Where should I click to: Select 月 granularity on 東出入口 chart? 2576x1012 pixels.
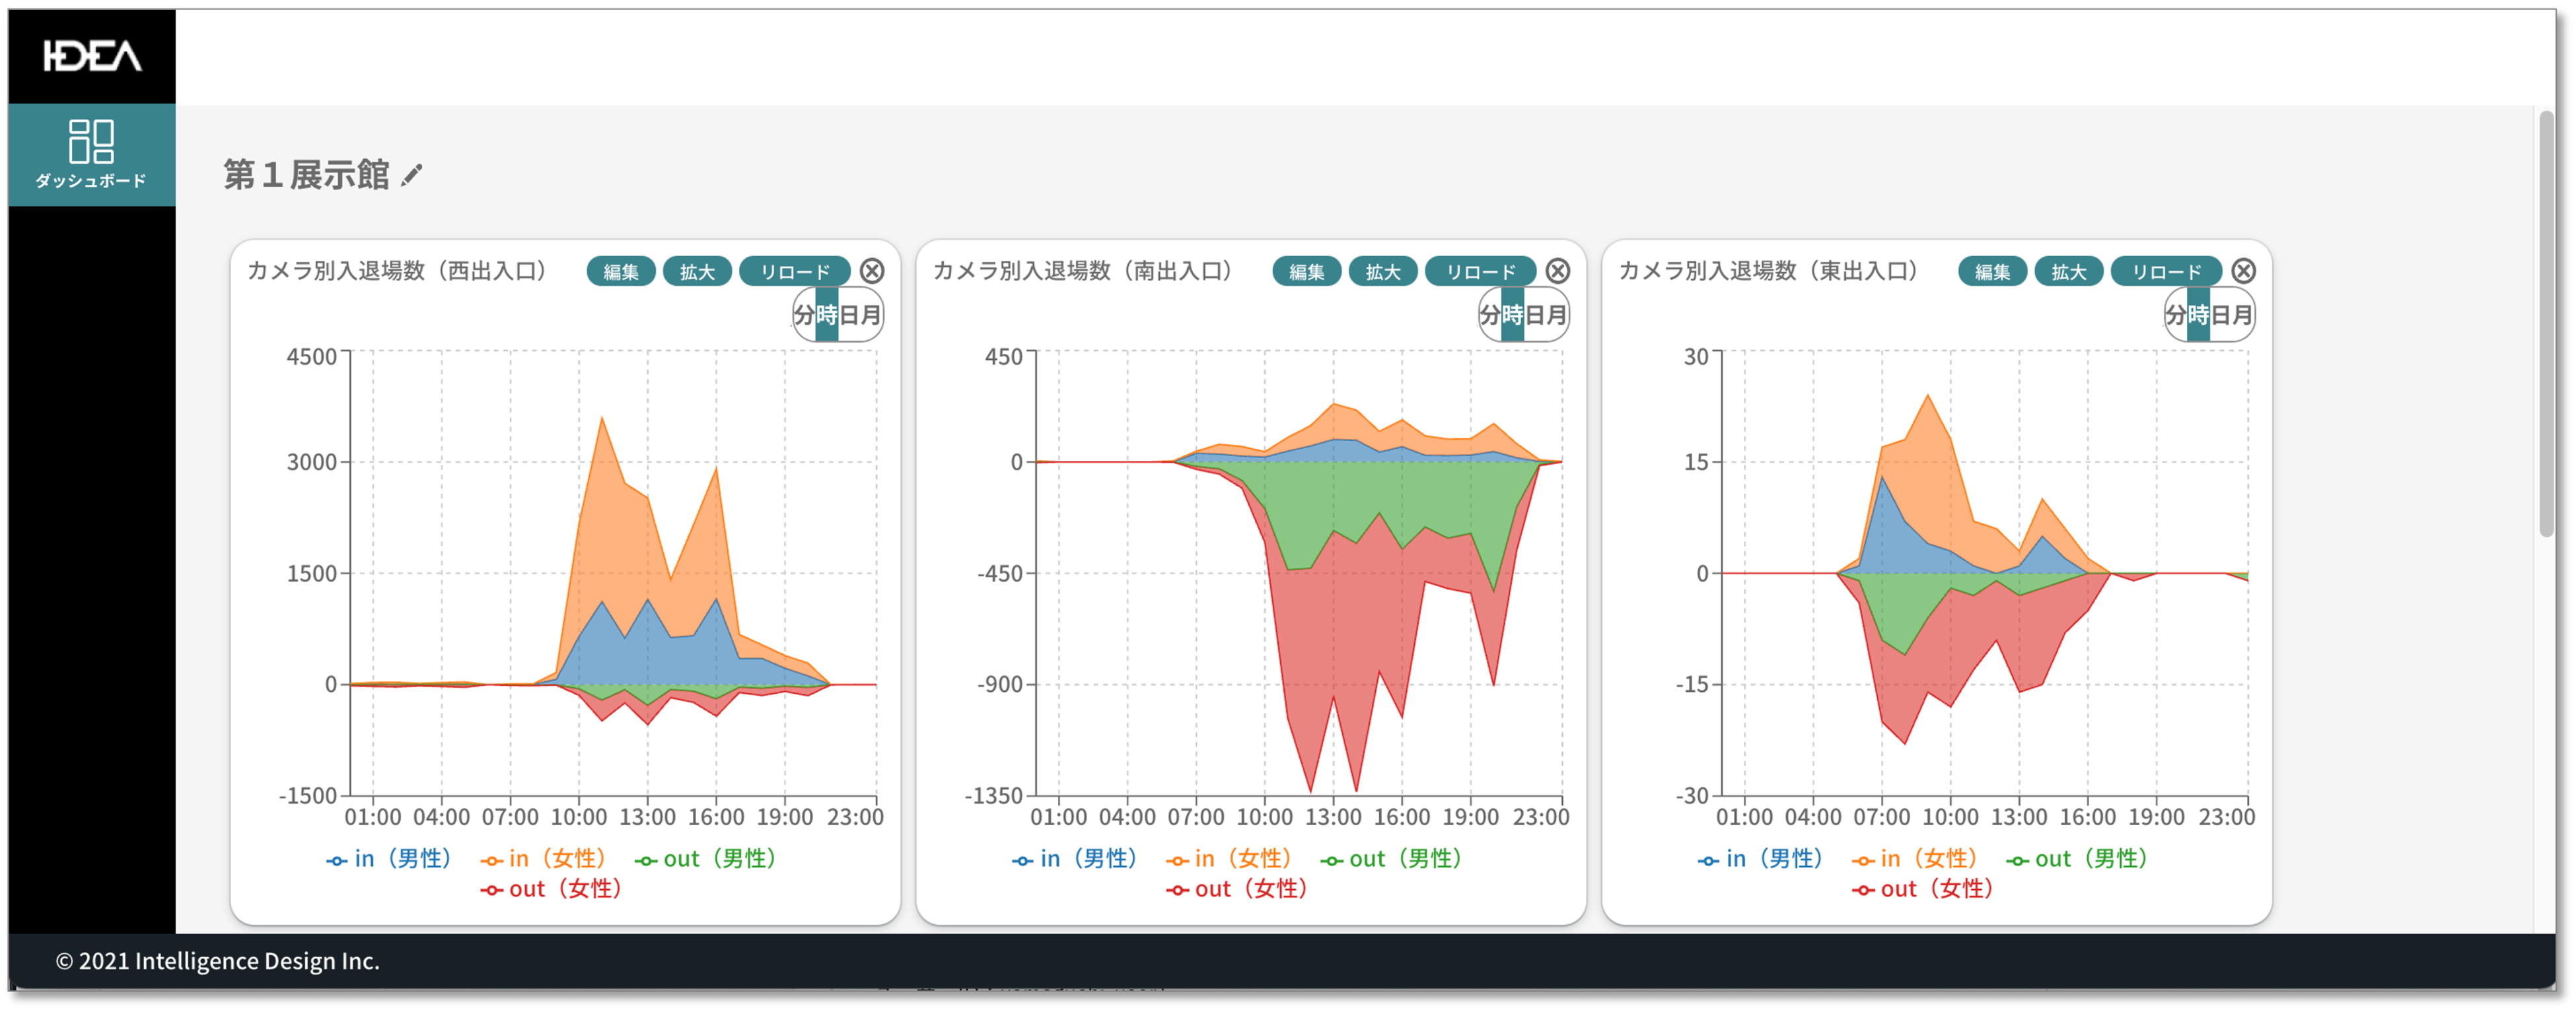coord(2241,316)
